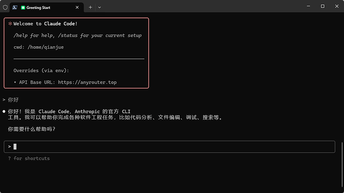Image resolution: width=344 pixels, height=193 pixels.
Task: Click the "Overrides (via env):" text
Action: 41,71
